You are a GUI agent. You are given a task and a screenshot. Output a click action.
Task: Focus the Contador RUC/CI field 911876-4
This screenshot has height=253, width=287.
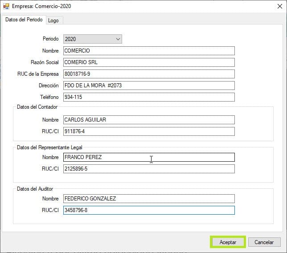(149, 131)
